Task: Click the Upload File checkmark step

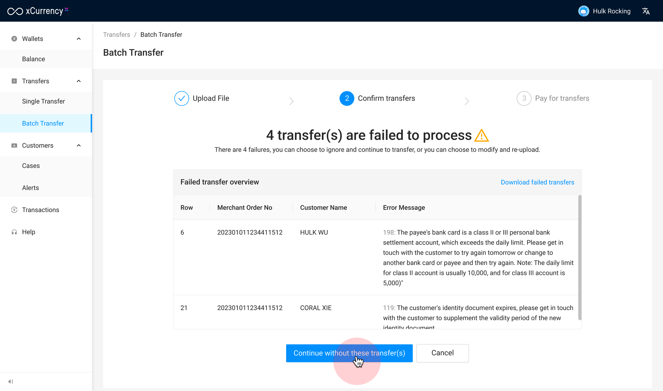Action: (x=182, y=98)
